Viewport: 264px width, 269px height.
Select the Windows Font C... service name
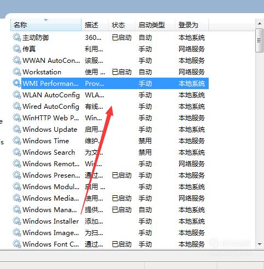pos(51,244)
